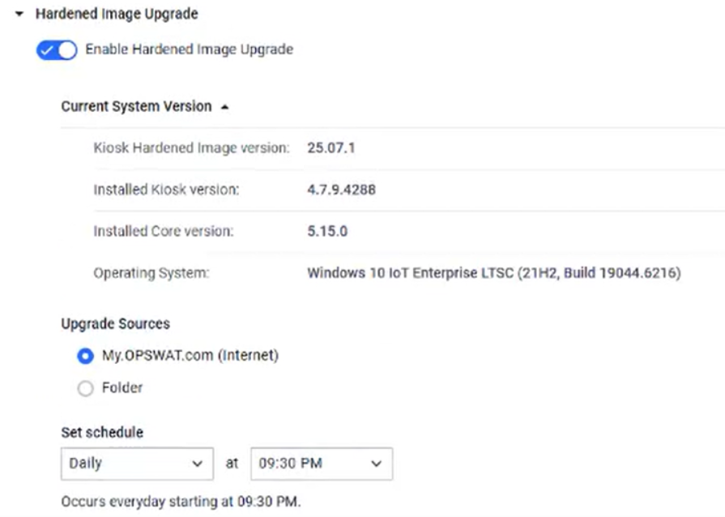Select the My.OPSWAT.com (Internet) radio button
This screenshot has width=725, height=517.
85,356
